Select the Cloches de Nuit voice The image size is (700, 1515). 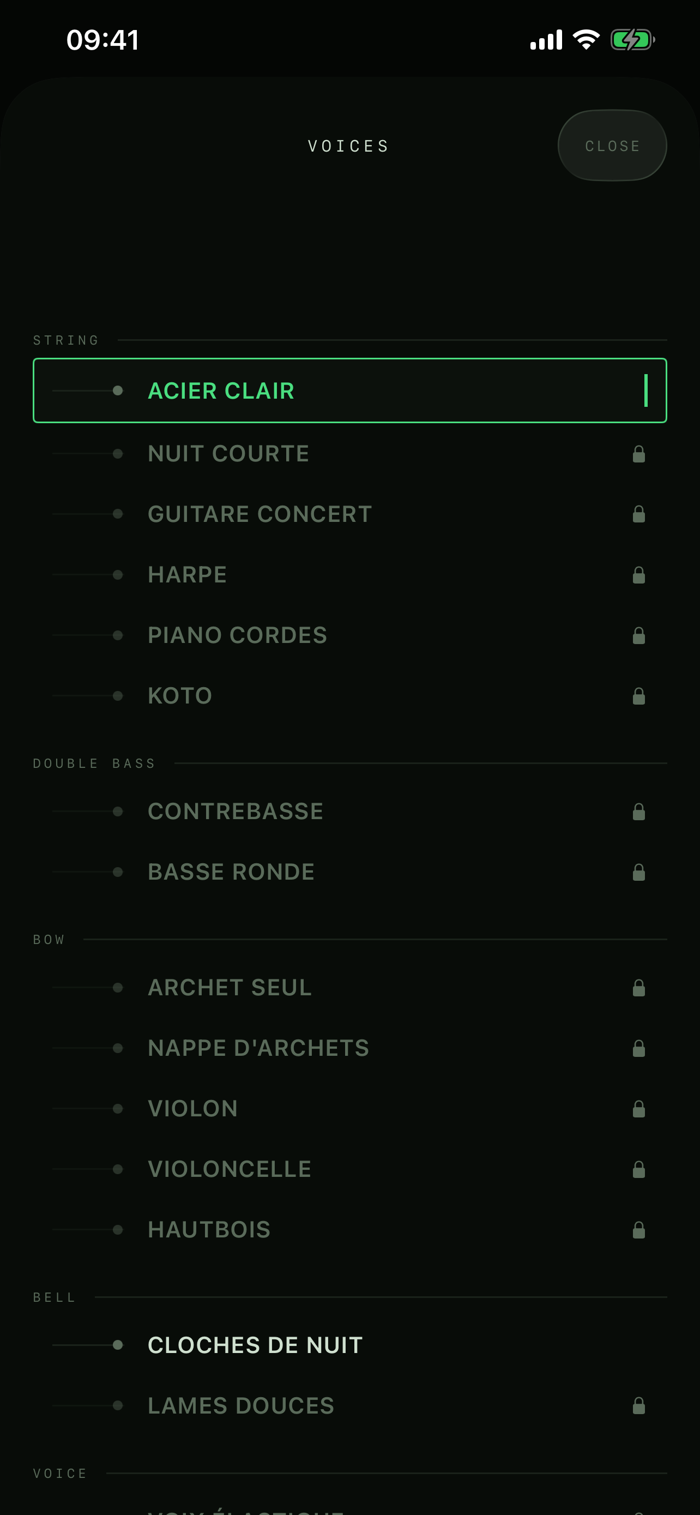(349, 1345)
